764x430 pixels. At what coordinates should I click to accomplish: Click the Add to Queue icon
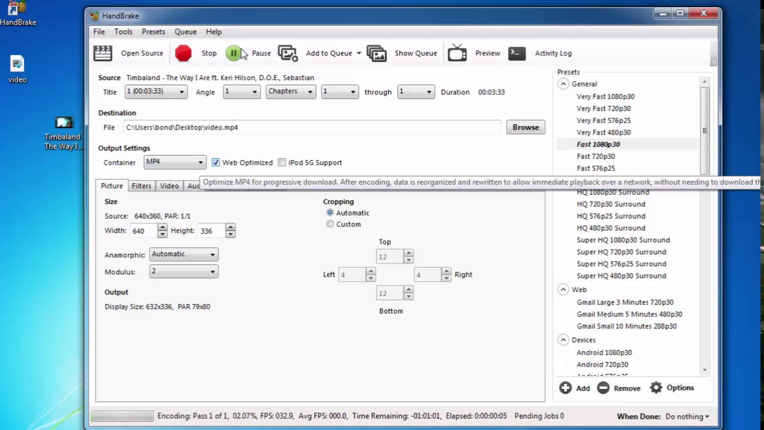(288, 53)
